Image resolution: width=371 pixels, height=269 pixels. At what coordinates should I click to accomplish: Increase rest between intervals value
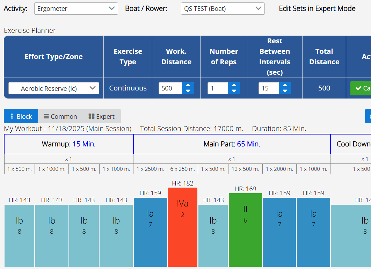(x=285, y=86)
